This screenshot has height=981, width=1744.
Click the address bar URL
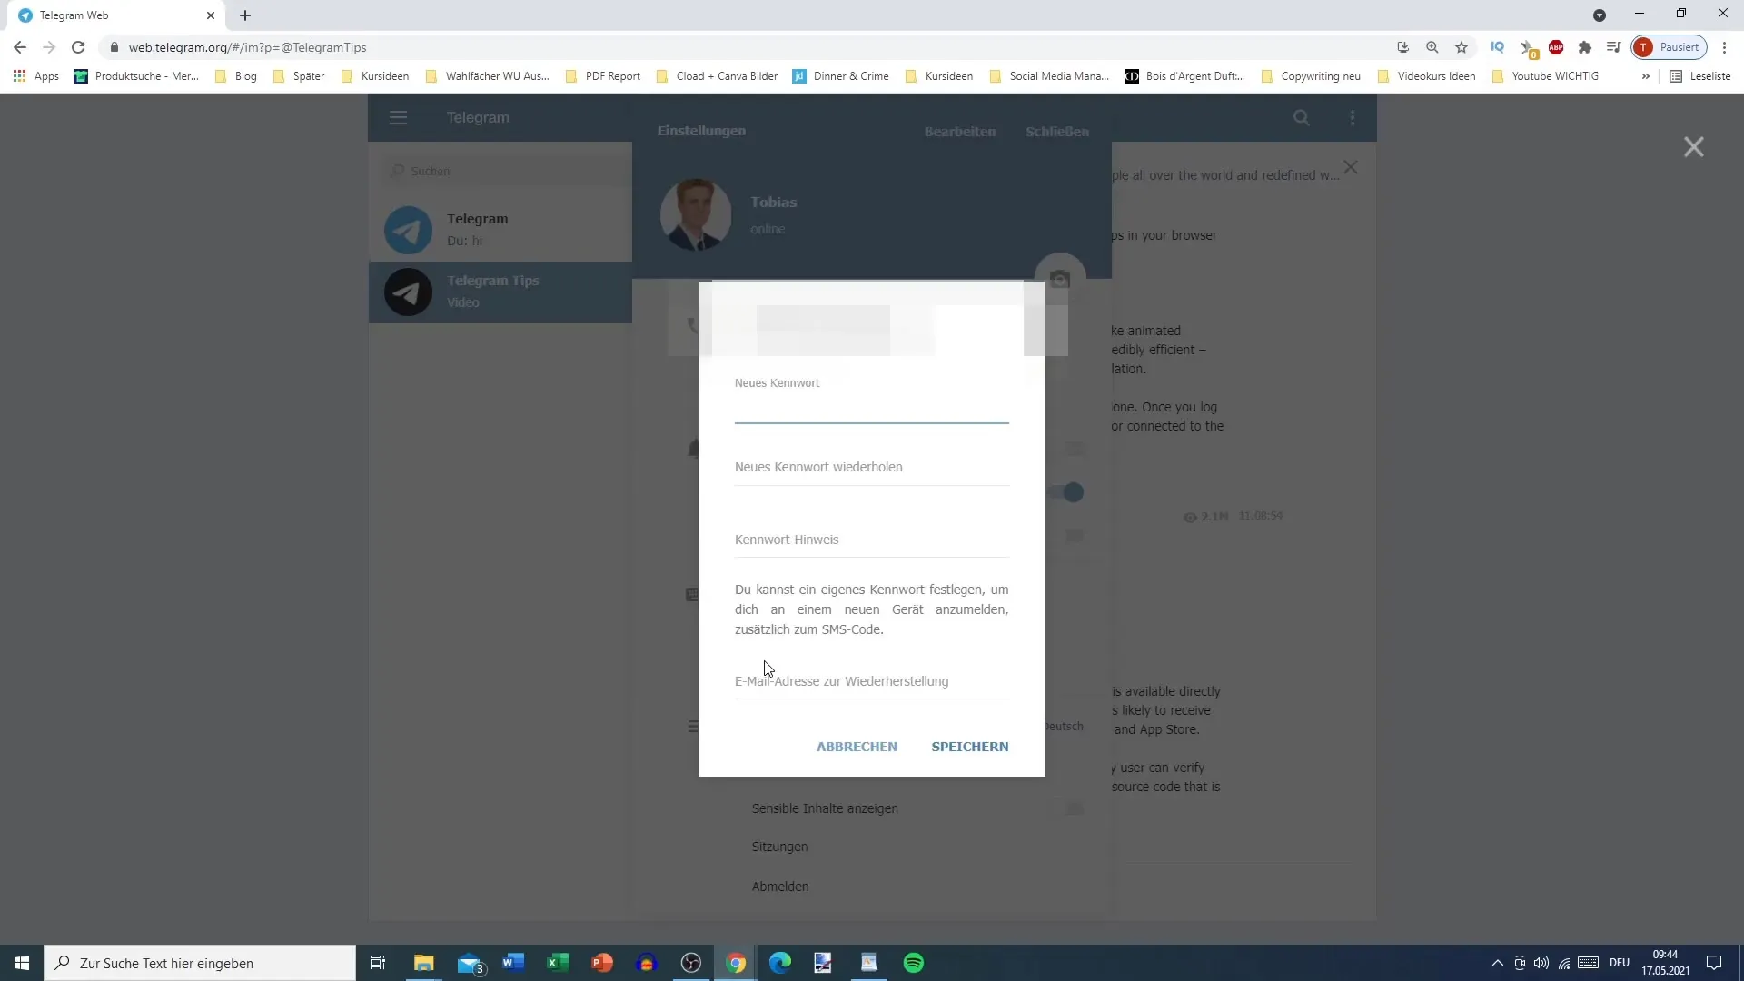[x=247, y=47]
